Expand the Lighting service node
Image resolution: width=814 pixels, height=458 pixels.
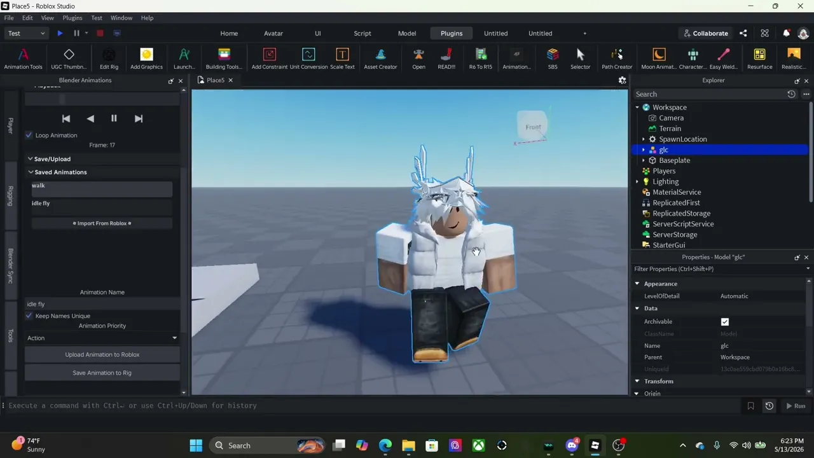click(637, 182)
